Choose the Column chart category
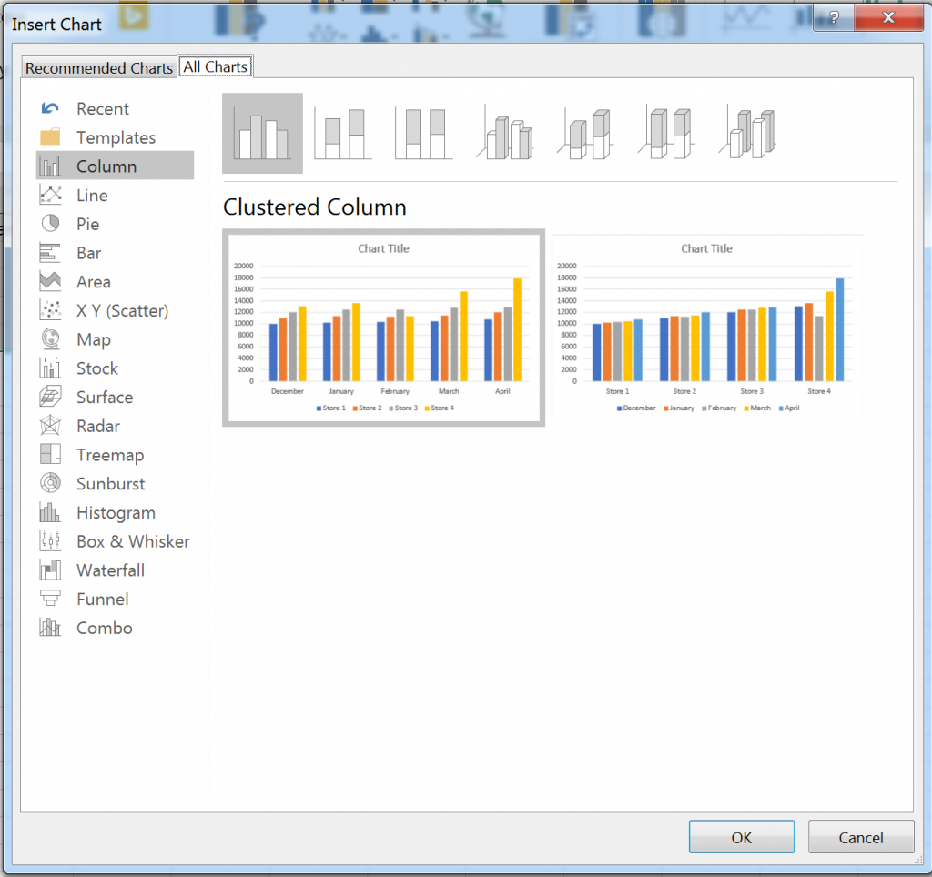Screen dimensions: 932x877 (115, 166)
